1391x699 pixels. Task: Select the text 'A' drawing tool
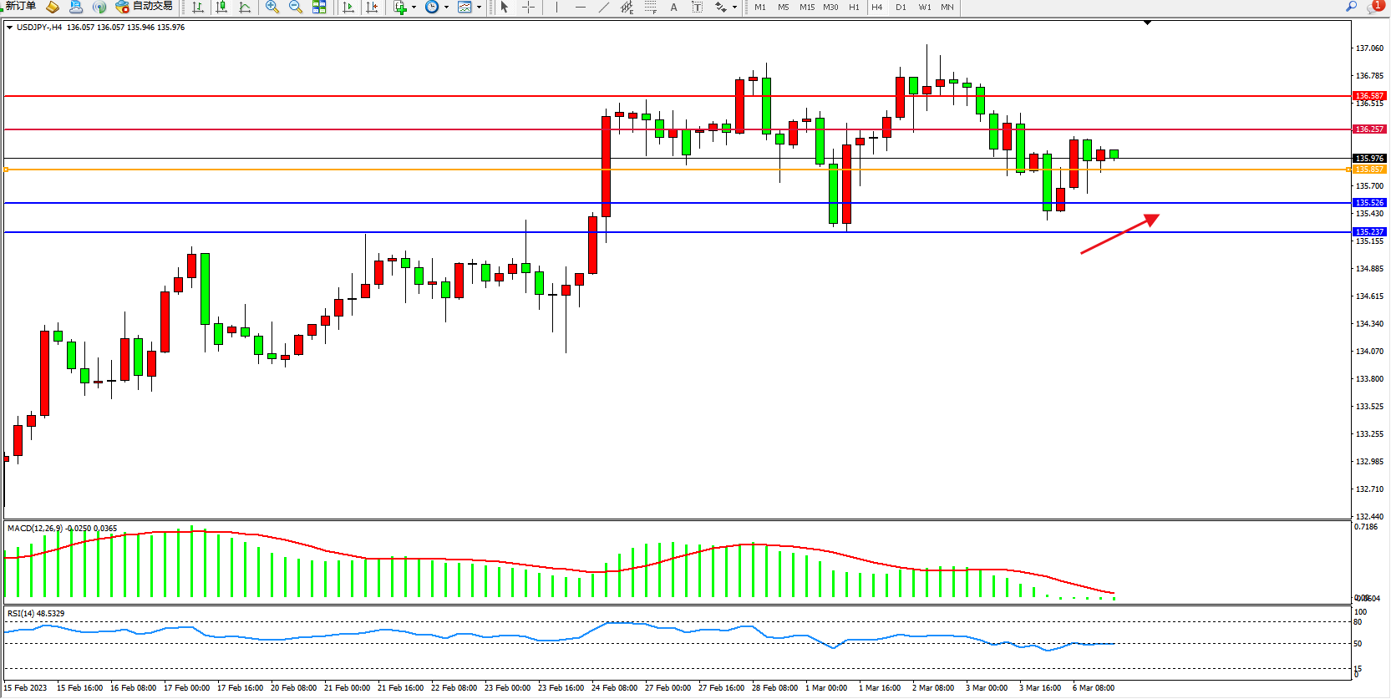tap(673, 7)
